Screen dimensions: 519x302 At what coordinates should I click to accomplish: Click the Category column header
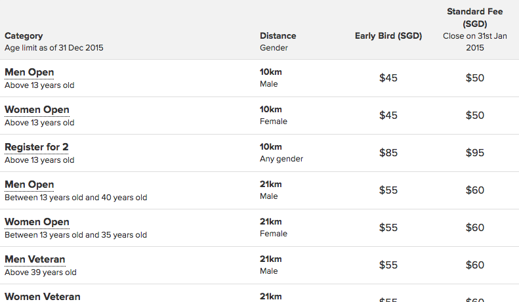[x=24, y=35]
